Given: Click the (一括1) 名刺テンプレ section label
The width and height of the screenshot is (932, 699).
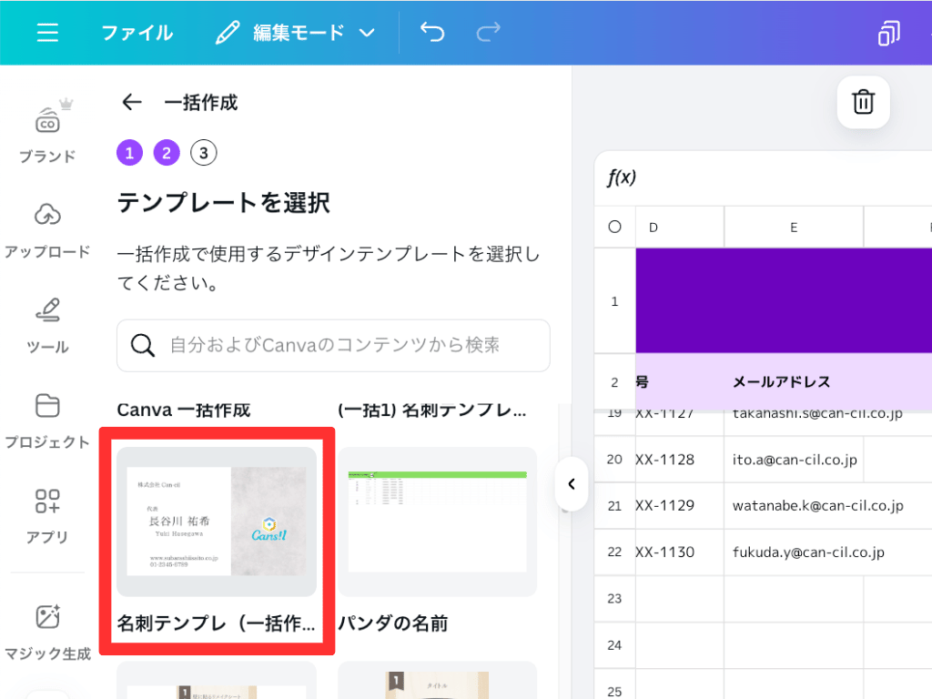Looking at the screenshot, I should pyautogui.click(x=432, y=410).
